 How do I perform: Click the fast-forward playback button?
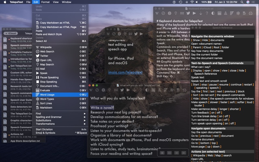pyautogui.click(x=184, y=153)
